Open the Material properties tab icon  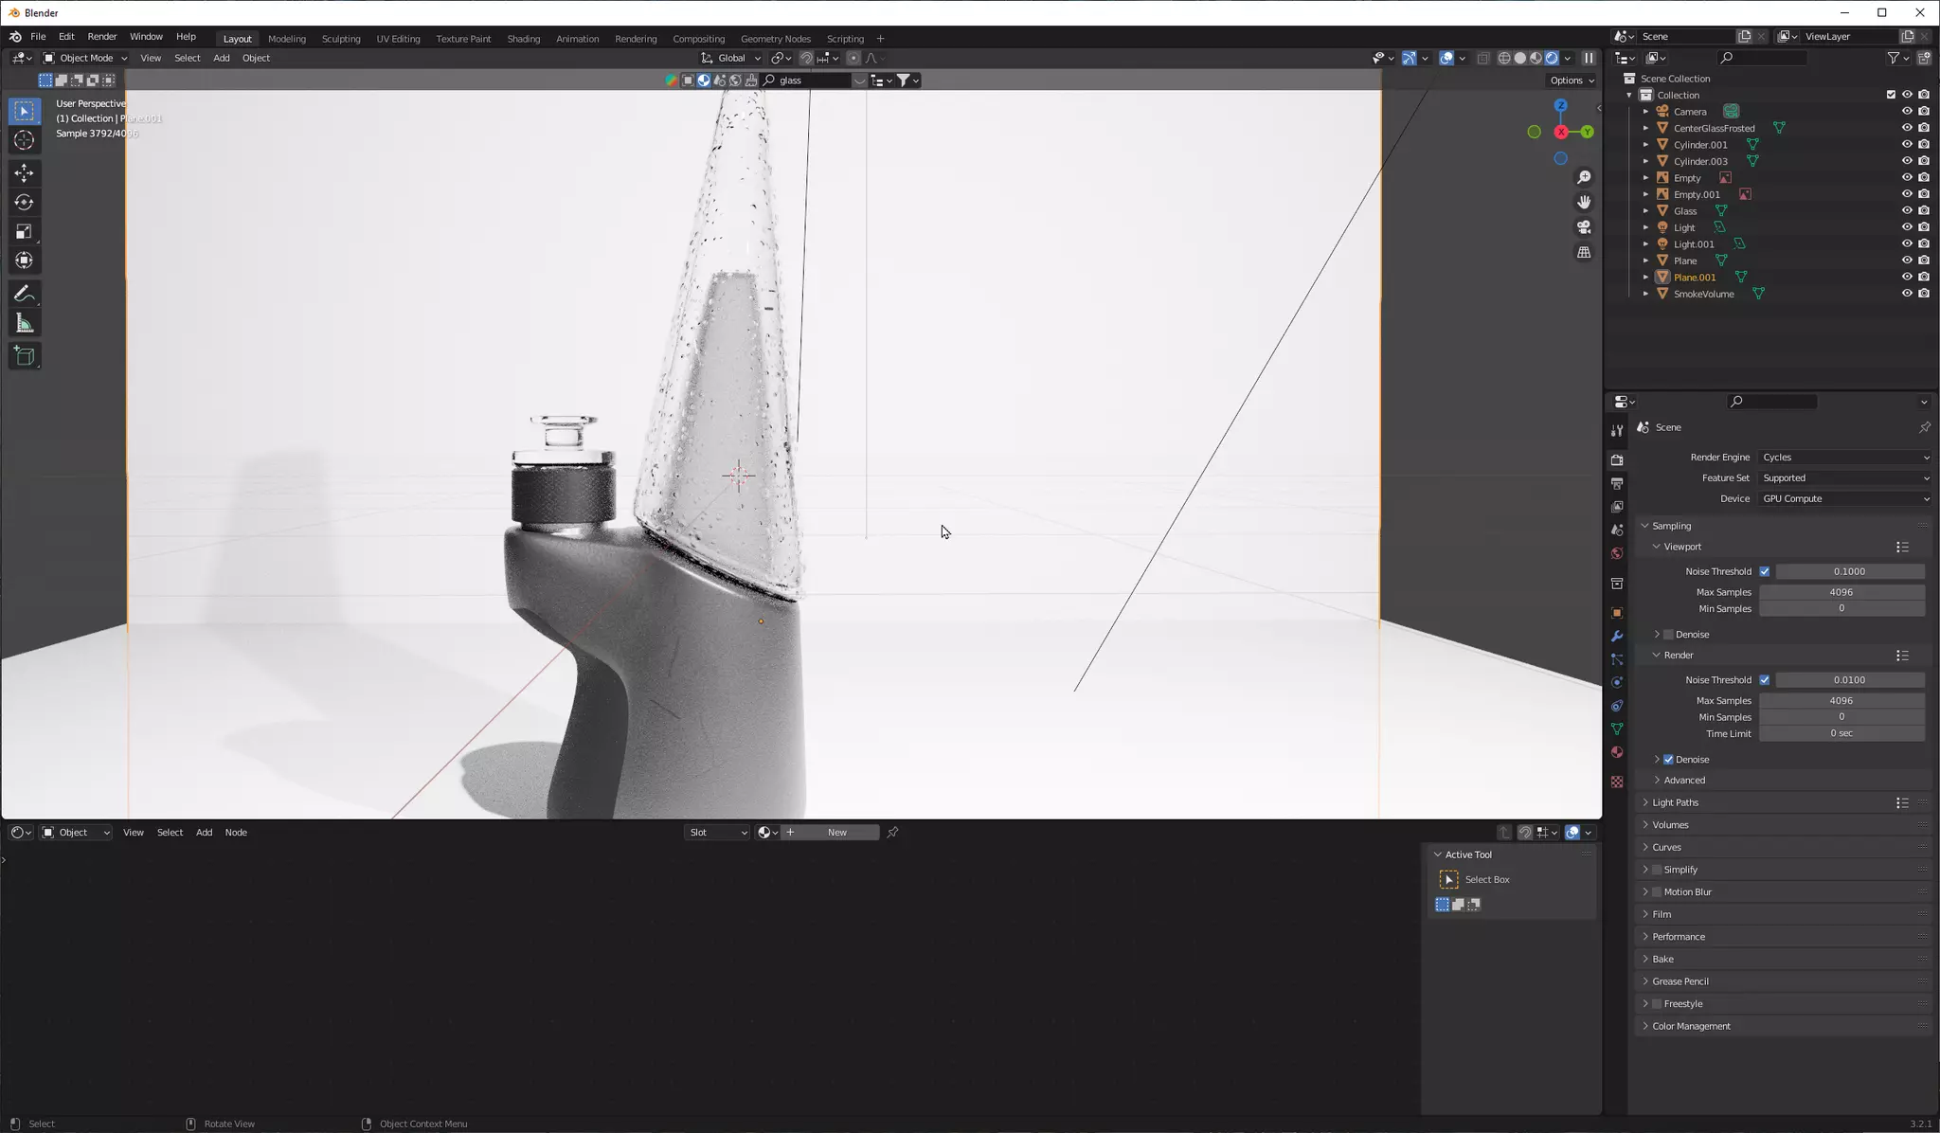tap(1617, 752)
